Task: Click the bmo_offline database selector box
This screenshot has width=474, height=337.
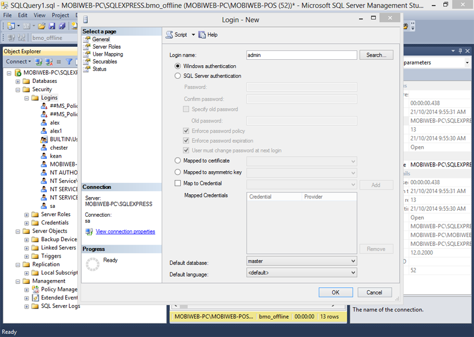Action: click(55, 38)
